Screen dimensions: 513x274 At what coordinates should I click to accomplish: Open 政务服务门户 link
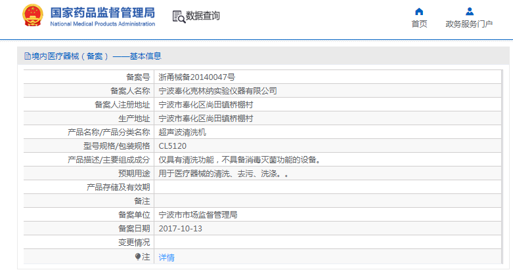[x=469, y=24]
